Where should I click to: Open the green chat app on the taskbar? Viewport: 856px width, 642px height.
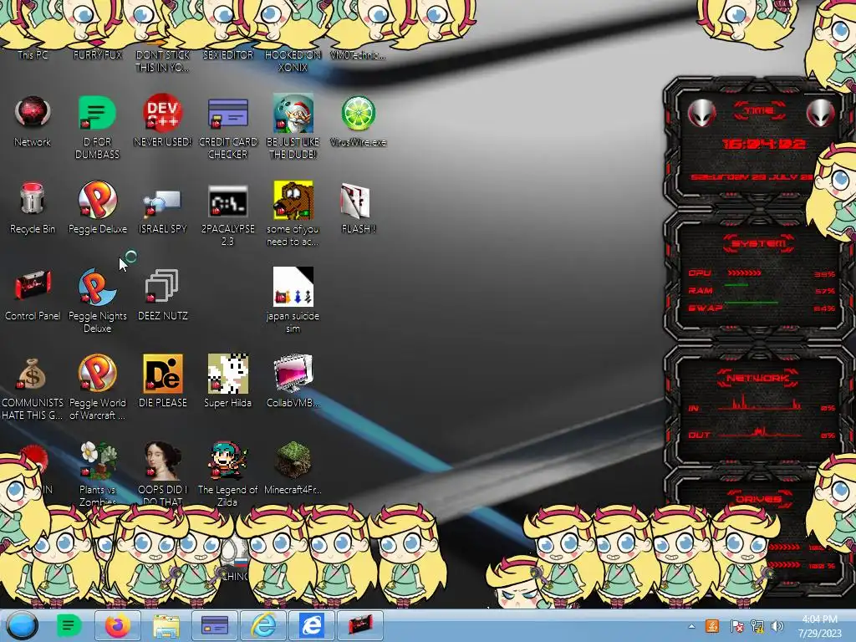click(x=69, y=625)
